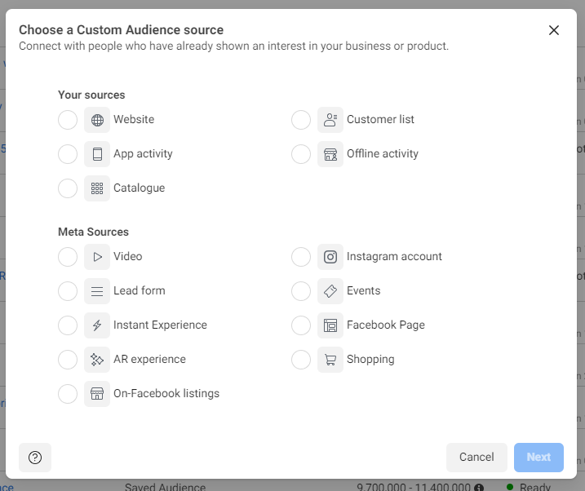585x491 pixels.
Task: Choose the On-Facebook listings radio option
Action: pos(68,394)
